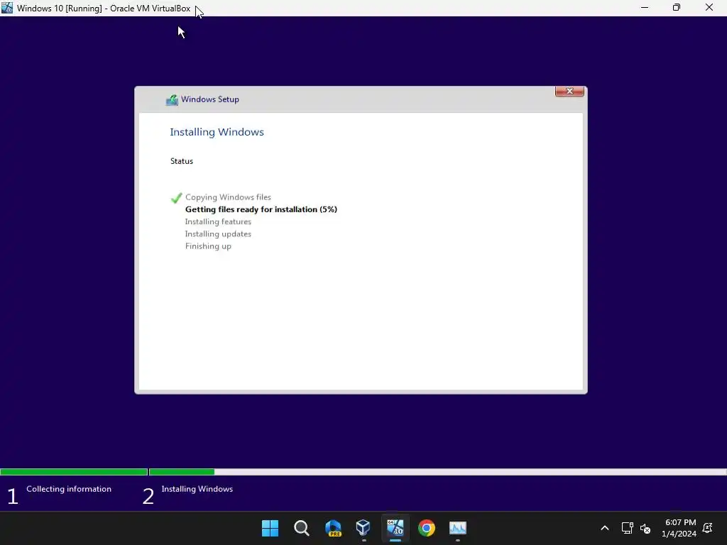The height and width of the screenshot is (545, 727).
Task: Open VirtualBox Manager from taskbar
Action: click(x=363, y=528)
